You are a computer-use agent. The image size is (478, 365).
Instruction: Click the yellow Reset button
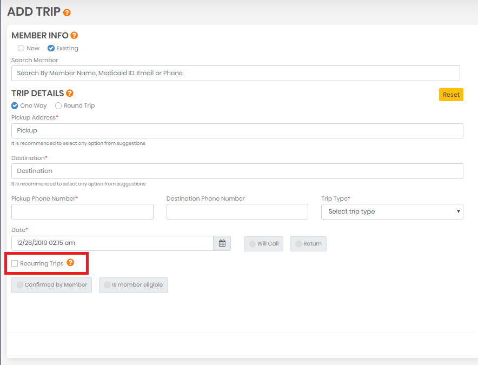pyautogui.click(x=451, y=95)
